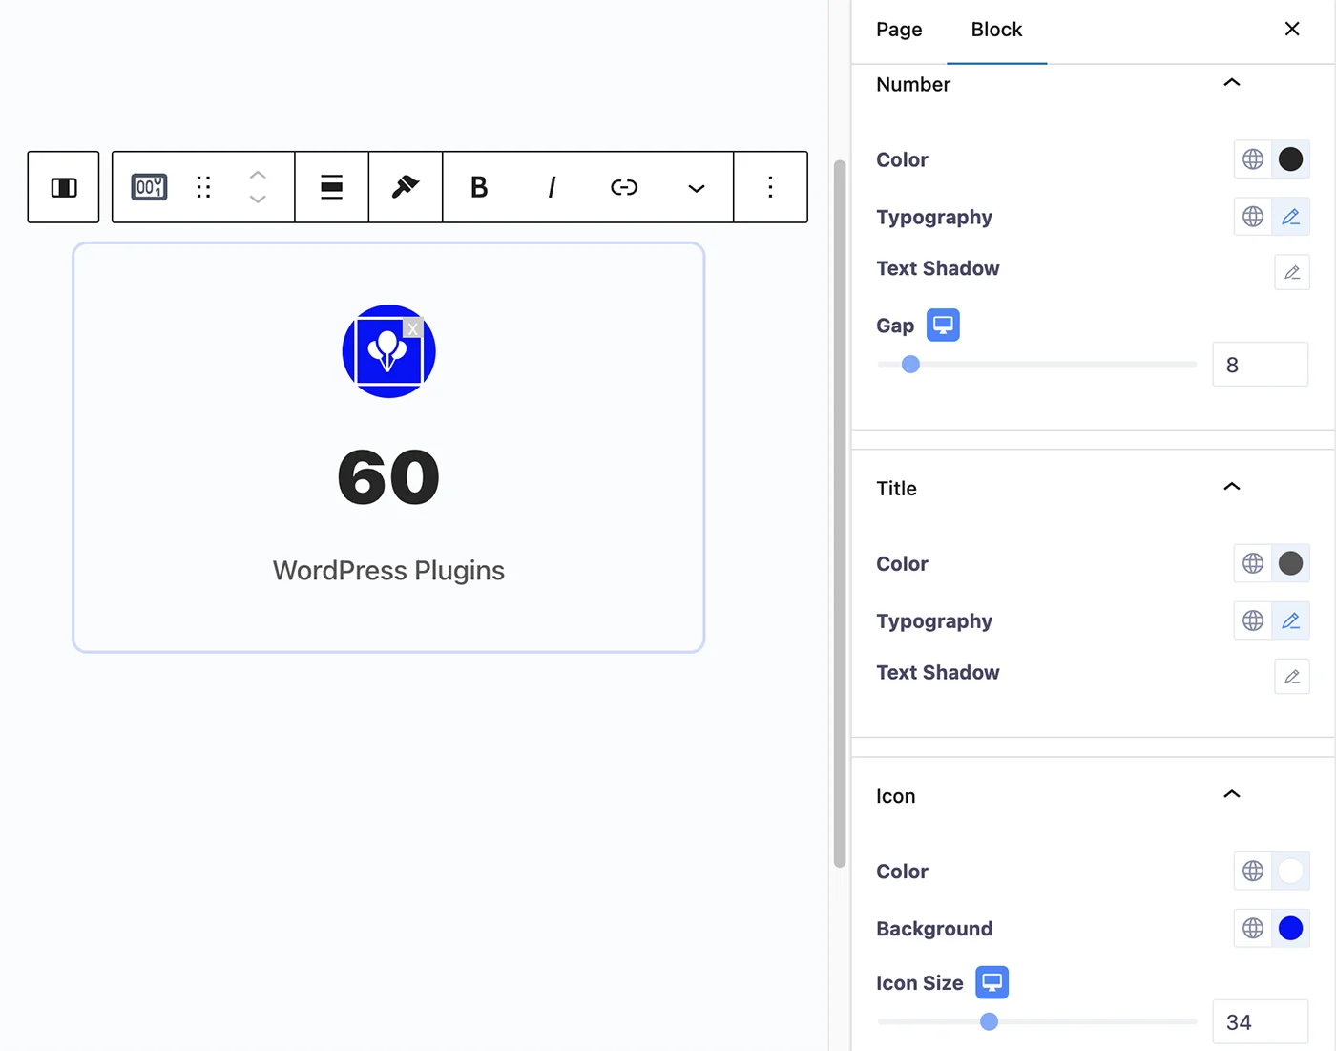Image resolution: width=1336 pixels, height=1051 pixels.
Task: Select the balloon icon in the counter
Action: 386,351
